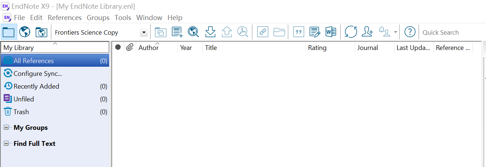
Task: Click Configure Sync... item
Action: coord(55,73)
